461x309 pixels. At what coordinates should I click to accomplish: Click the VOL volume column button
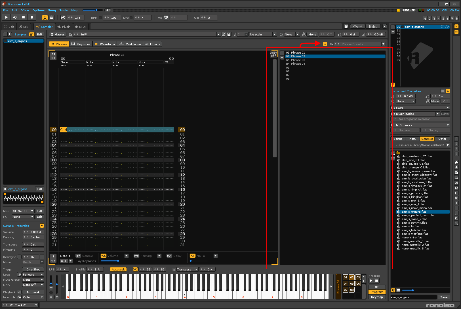click(x=104, y=256)
